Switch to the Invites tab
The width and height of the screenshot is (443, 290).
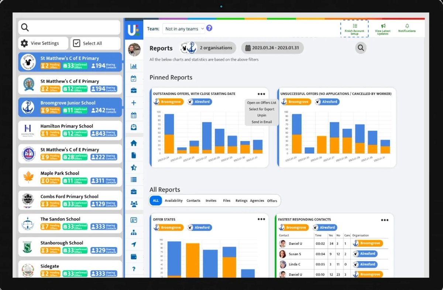click(x=211, y=200)
